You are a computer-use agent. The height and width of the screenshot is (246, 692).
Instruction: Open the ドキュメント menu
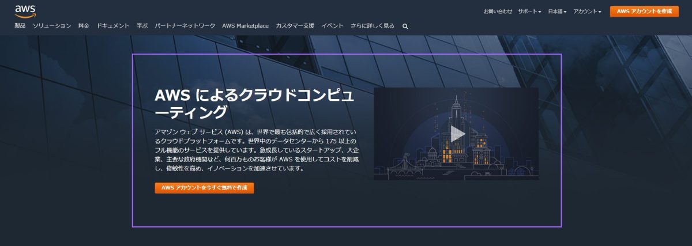113,26
